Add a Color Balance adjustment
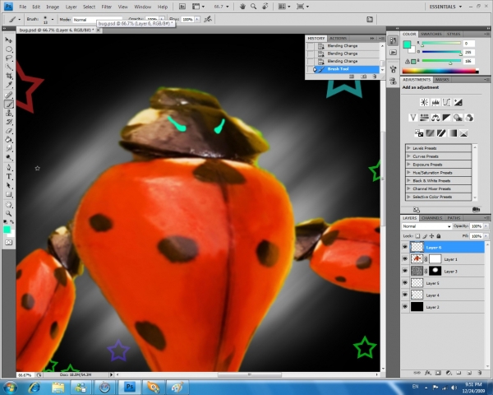Screen dimensions: 493x395 (435, 118)
